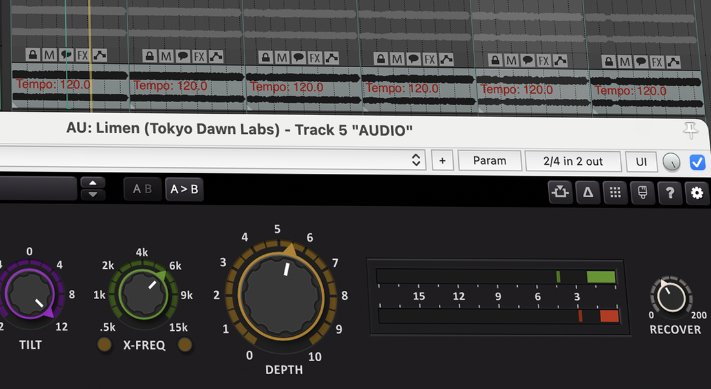The width and height of the screenshot is (711, 389).
Task: Toggle the delta monitoring button in Limen
Action: pos(588,192)
